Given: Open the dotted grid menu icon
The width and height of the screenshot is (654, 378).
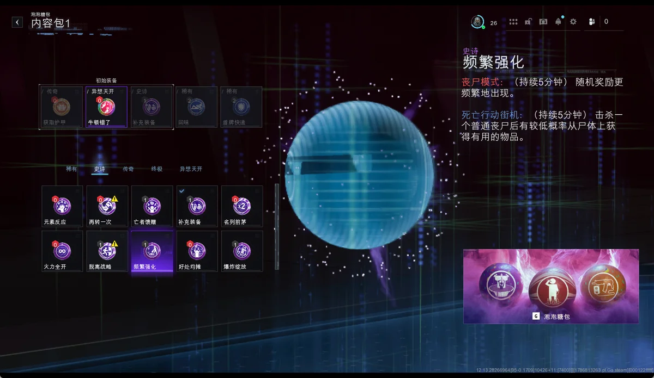Looking at the screenshot, I should [x=513, y=22].
